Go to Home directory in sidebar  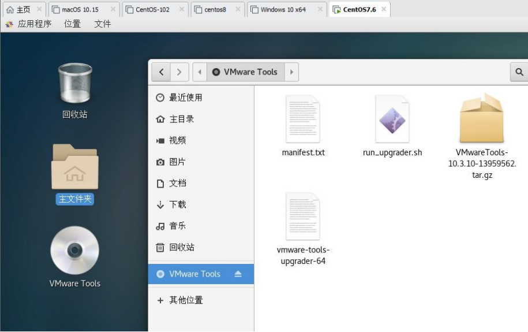(x=201, y=119)
